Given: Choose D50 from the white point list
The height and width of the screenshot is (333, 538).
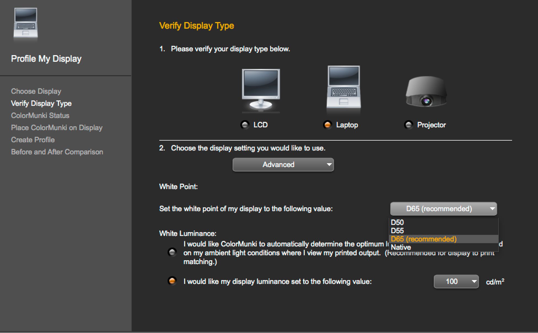Looking at the screenshot, I should pyautogui.click(x=397, y=222).
